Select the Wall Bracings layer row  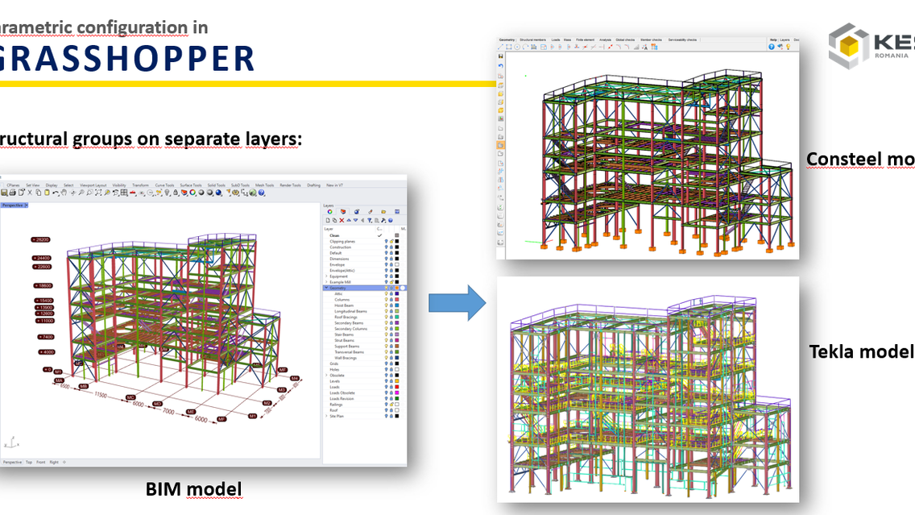(363, 358)
